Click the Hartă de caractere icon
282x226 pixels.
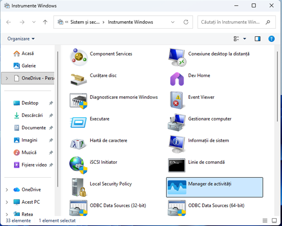coord(79,144)
